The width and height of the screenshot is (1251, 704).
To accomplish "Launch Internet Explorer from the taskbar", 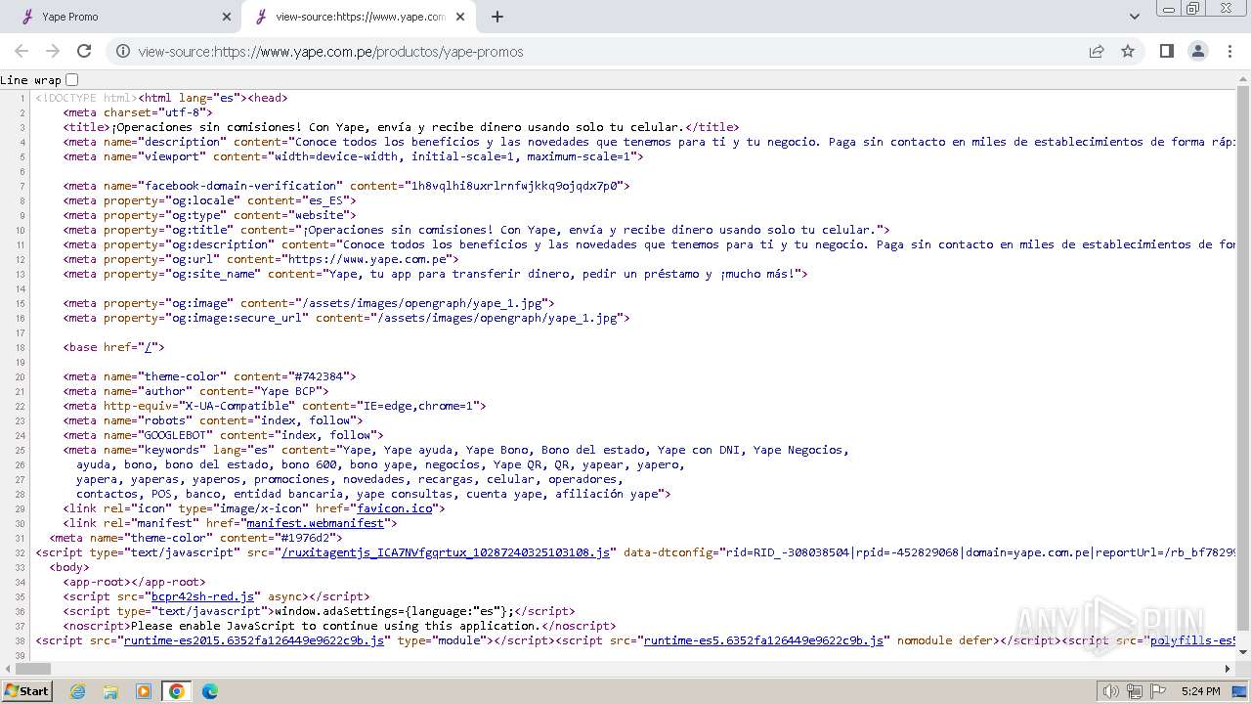I will [78, 691].
